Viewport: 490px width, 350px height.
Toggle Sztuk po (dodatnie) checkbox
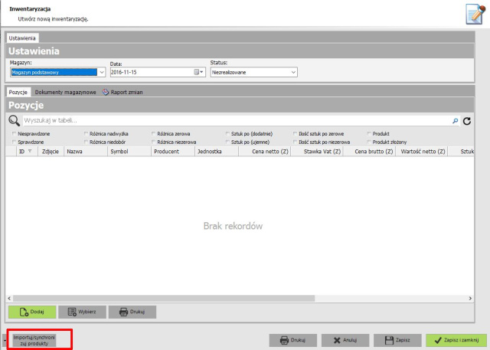click(227, 134)
